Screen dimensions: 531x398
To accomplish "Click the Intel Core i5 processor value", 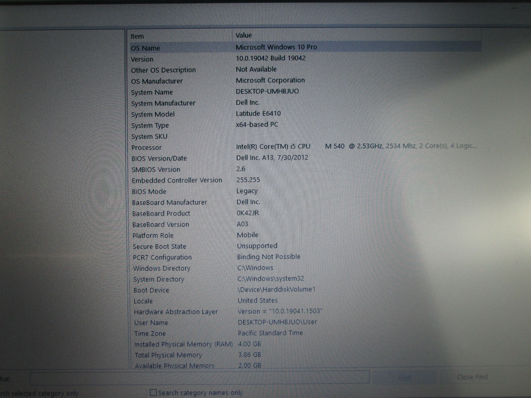I will tap(356, 146).
